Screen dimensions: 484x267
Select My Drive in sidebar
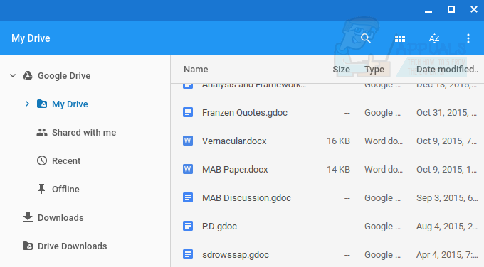(x=70, y=104)
